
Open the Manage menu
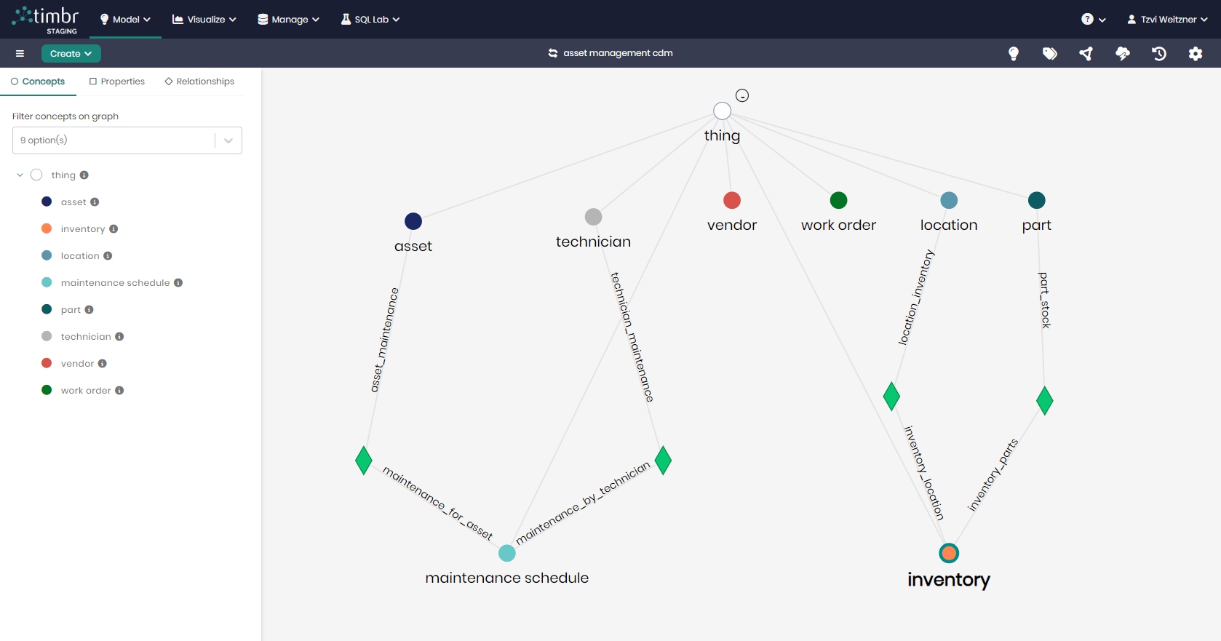tap(289, 20)
